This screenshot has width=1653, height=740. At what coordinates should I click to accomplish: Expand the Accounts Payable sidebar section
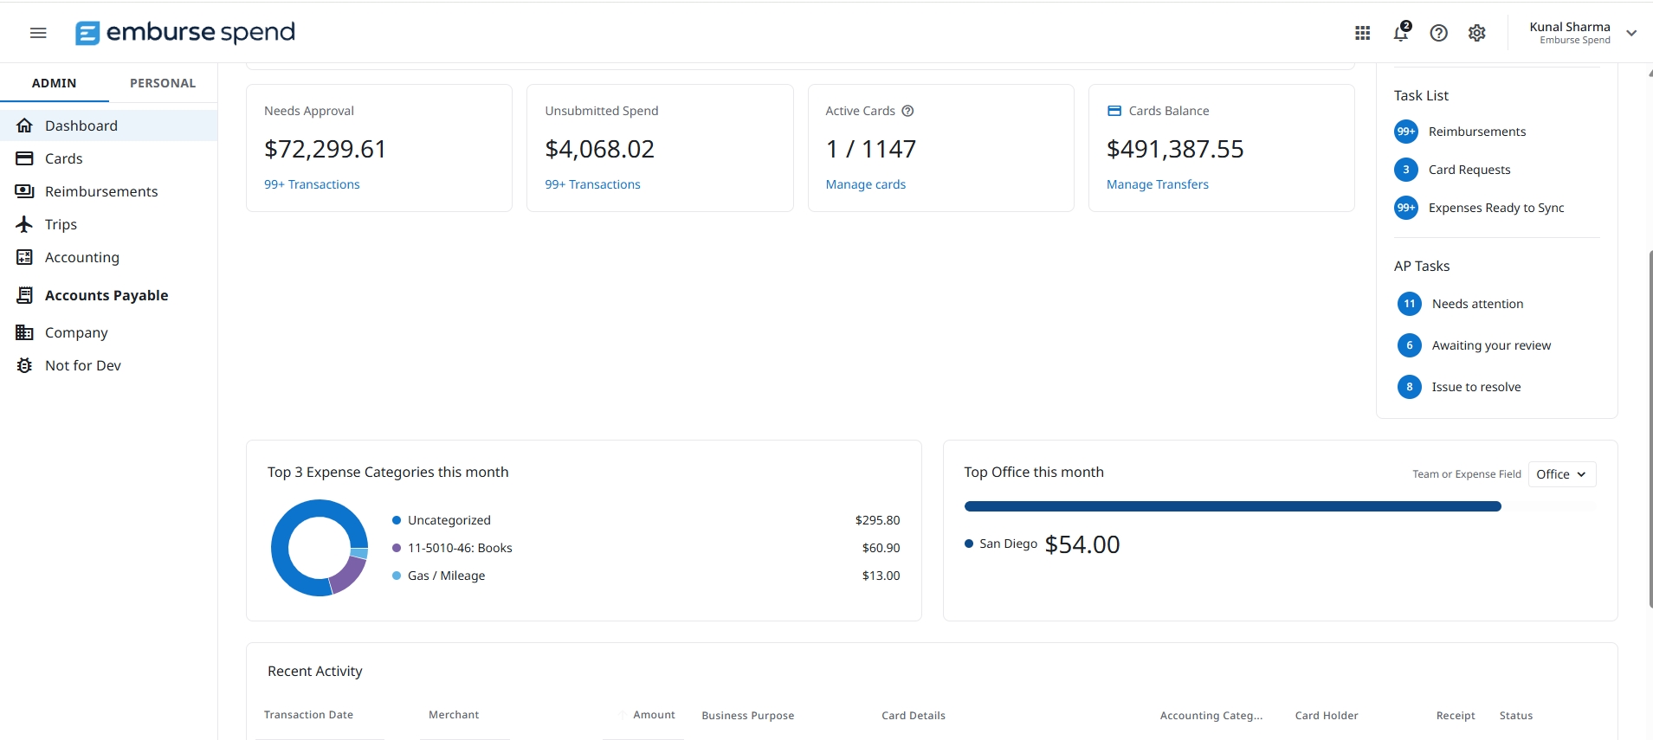[108, 295]
